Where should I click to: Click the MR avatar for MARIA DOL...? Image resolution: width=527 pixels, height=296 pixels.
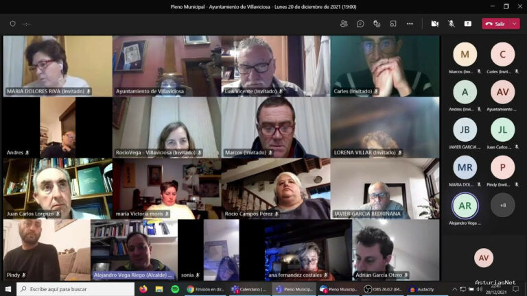(465, 167)
